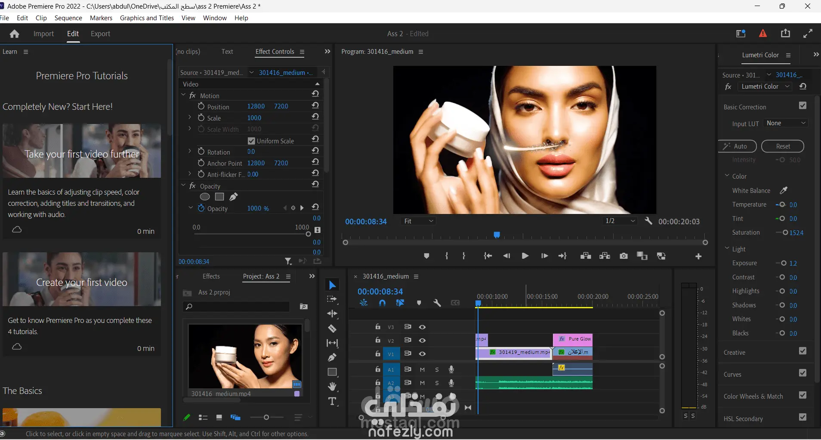The width and height of the screenshot is (821, 440).
Task: Open the 1/2 playback resolution dropdown
Action: pyautogui.click(x=620, y=221)
